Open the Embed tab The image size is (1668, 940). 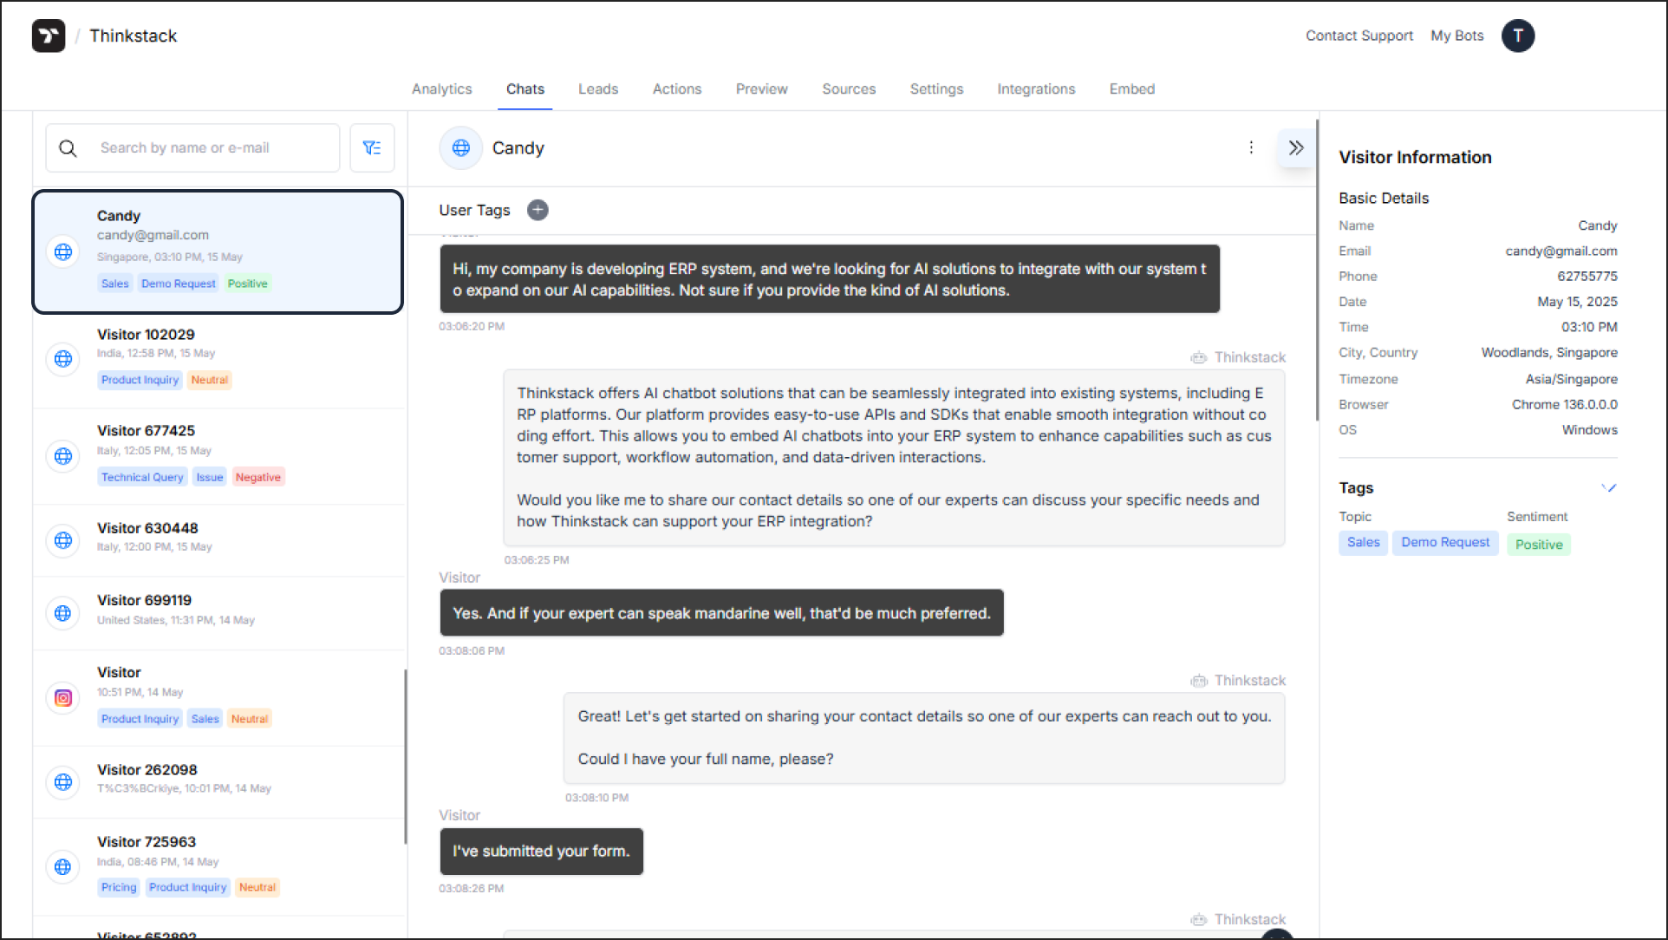(x=1132, y=88)
